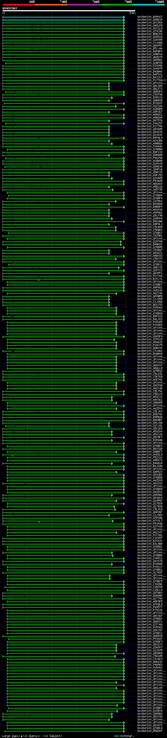The width and height of the screenshot is (167, 738).
Task: Select the UniRef100_Q46LE8 label
Action: pyautogui.click(x=150, y=25)
